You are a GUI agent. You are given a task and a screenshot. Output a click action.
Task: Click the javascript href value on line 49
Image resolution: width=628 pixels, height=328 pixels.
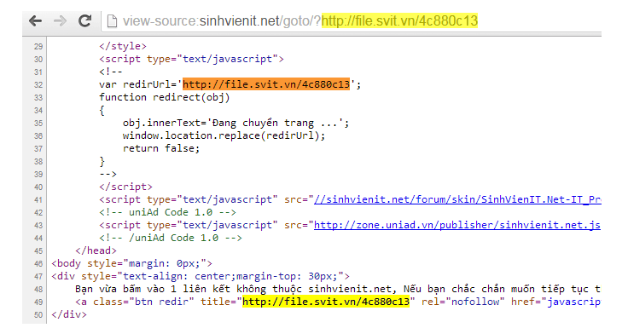[573, 302]
